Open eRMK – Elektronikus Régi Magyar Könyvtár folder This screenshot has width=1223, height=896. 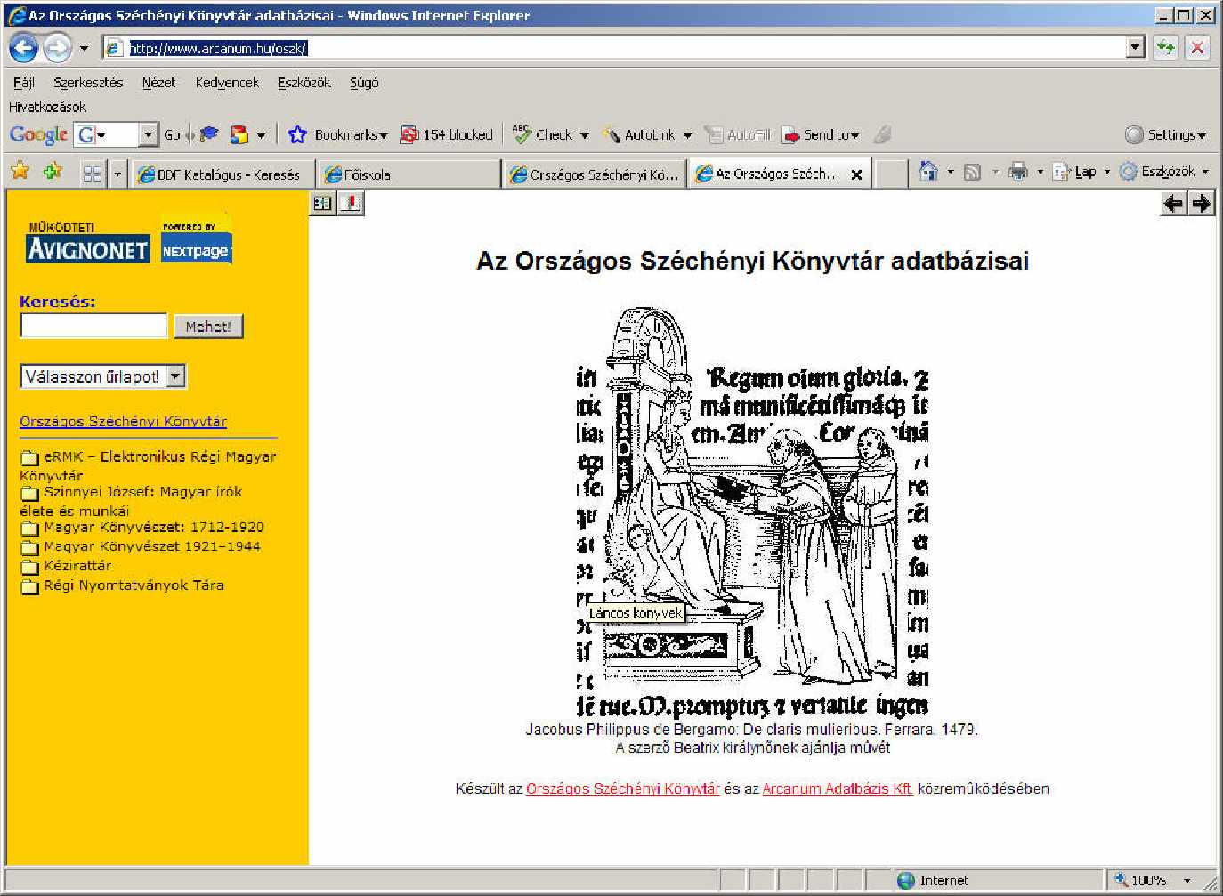coord(148,465)
